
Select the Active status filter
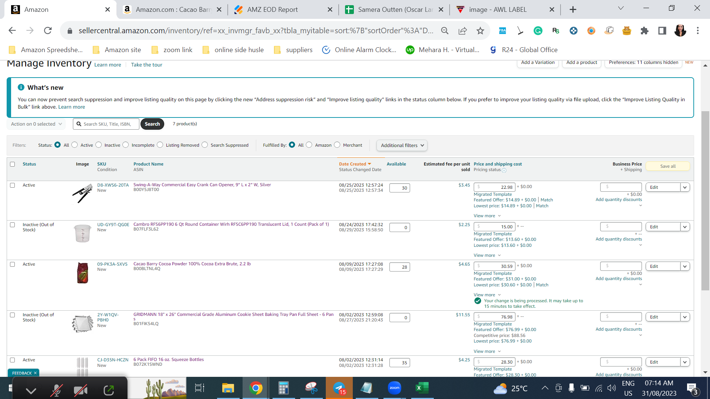tap(75, 145)
